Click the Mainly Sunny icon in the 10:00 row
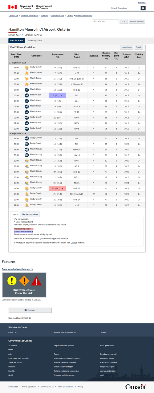 click(x=27, y=73)
